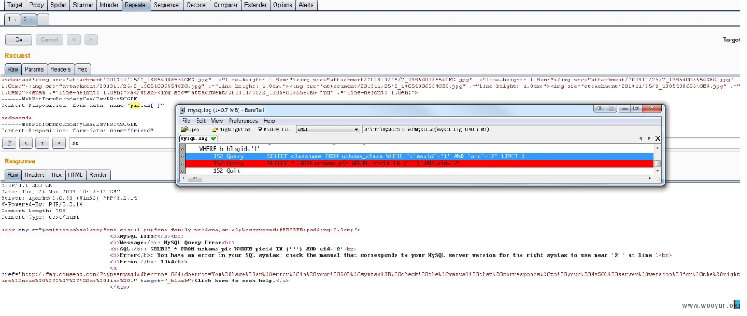Open BareTail View menu
This screenshot has width=747, height=316.
click(x=216, y=121)
